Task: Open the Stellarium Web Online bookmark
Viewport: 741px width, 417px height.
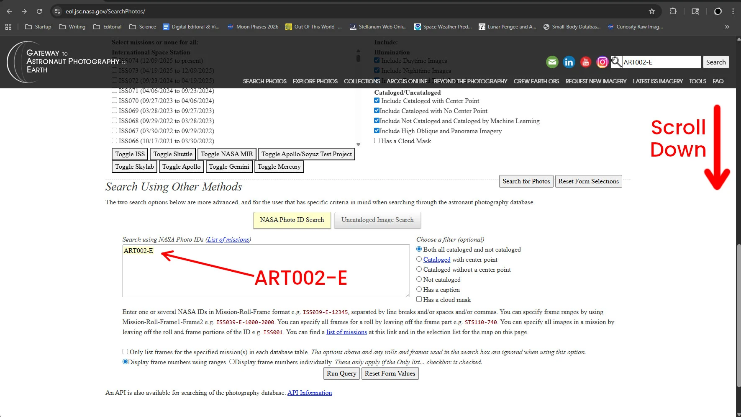Action: [x=378, y=27]
